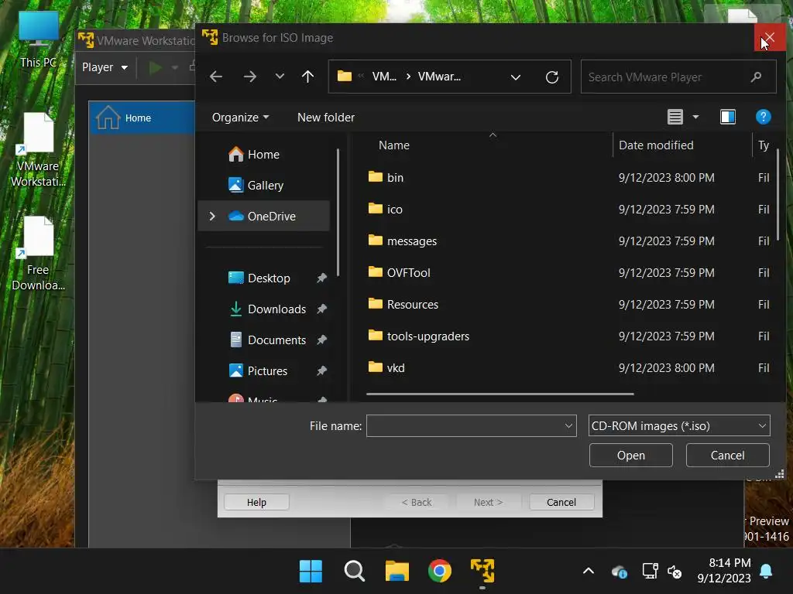Select Home in the navigation pane
The image size is (793, 594).
(263, 155)
